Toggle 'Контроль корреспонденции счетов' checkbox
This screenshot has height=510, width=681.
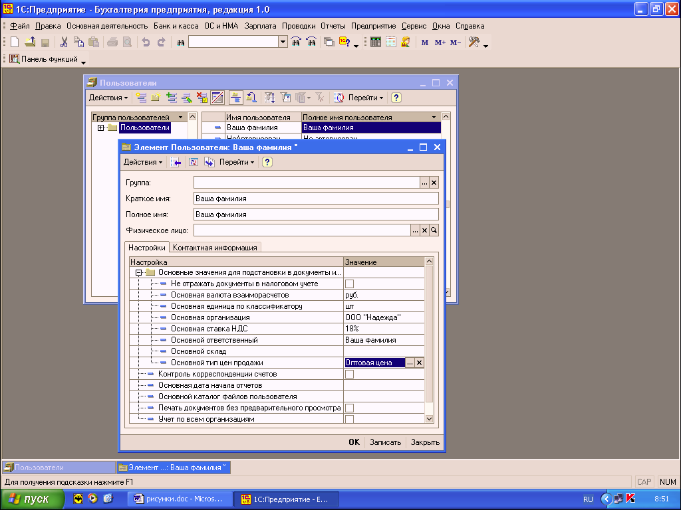(349, 375)
